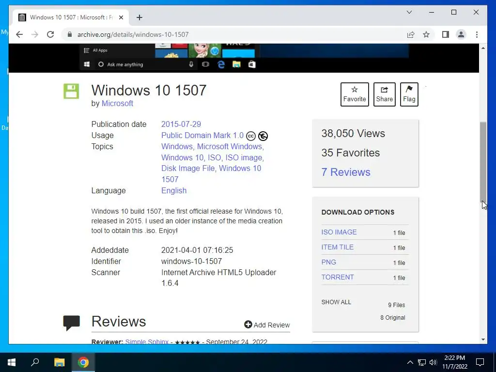The width and height of the screenshot is (496, 372).
Task: Open the tab search chevron
Action: point(409,12)
